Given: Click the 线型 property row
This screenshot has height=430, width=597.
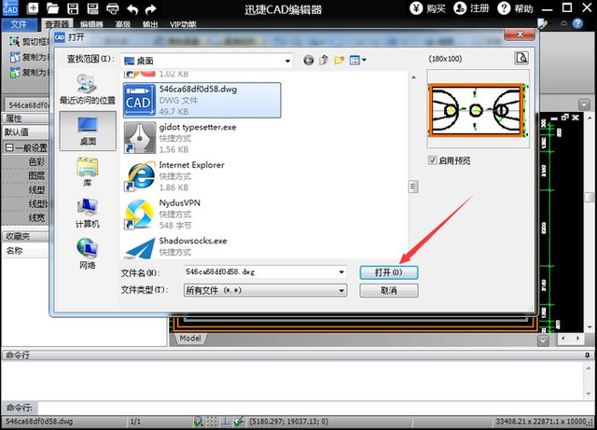Looking at the screenshot, I should click(25, 189).
